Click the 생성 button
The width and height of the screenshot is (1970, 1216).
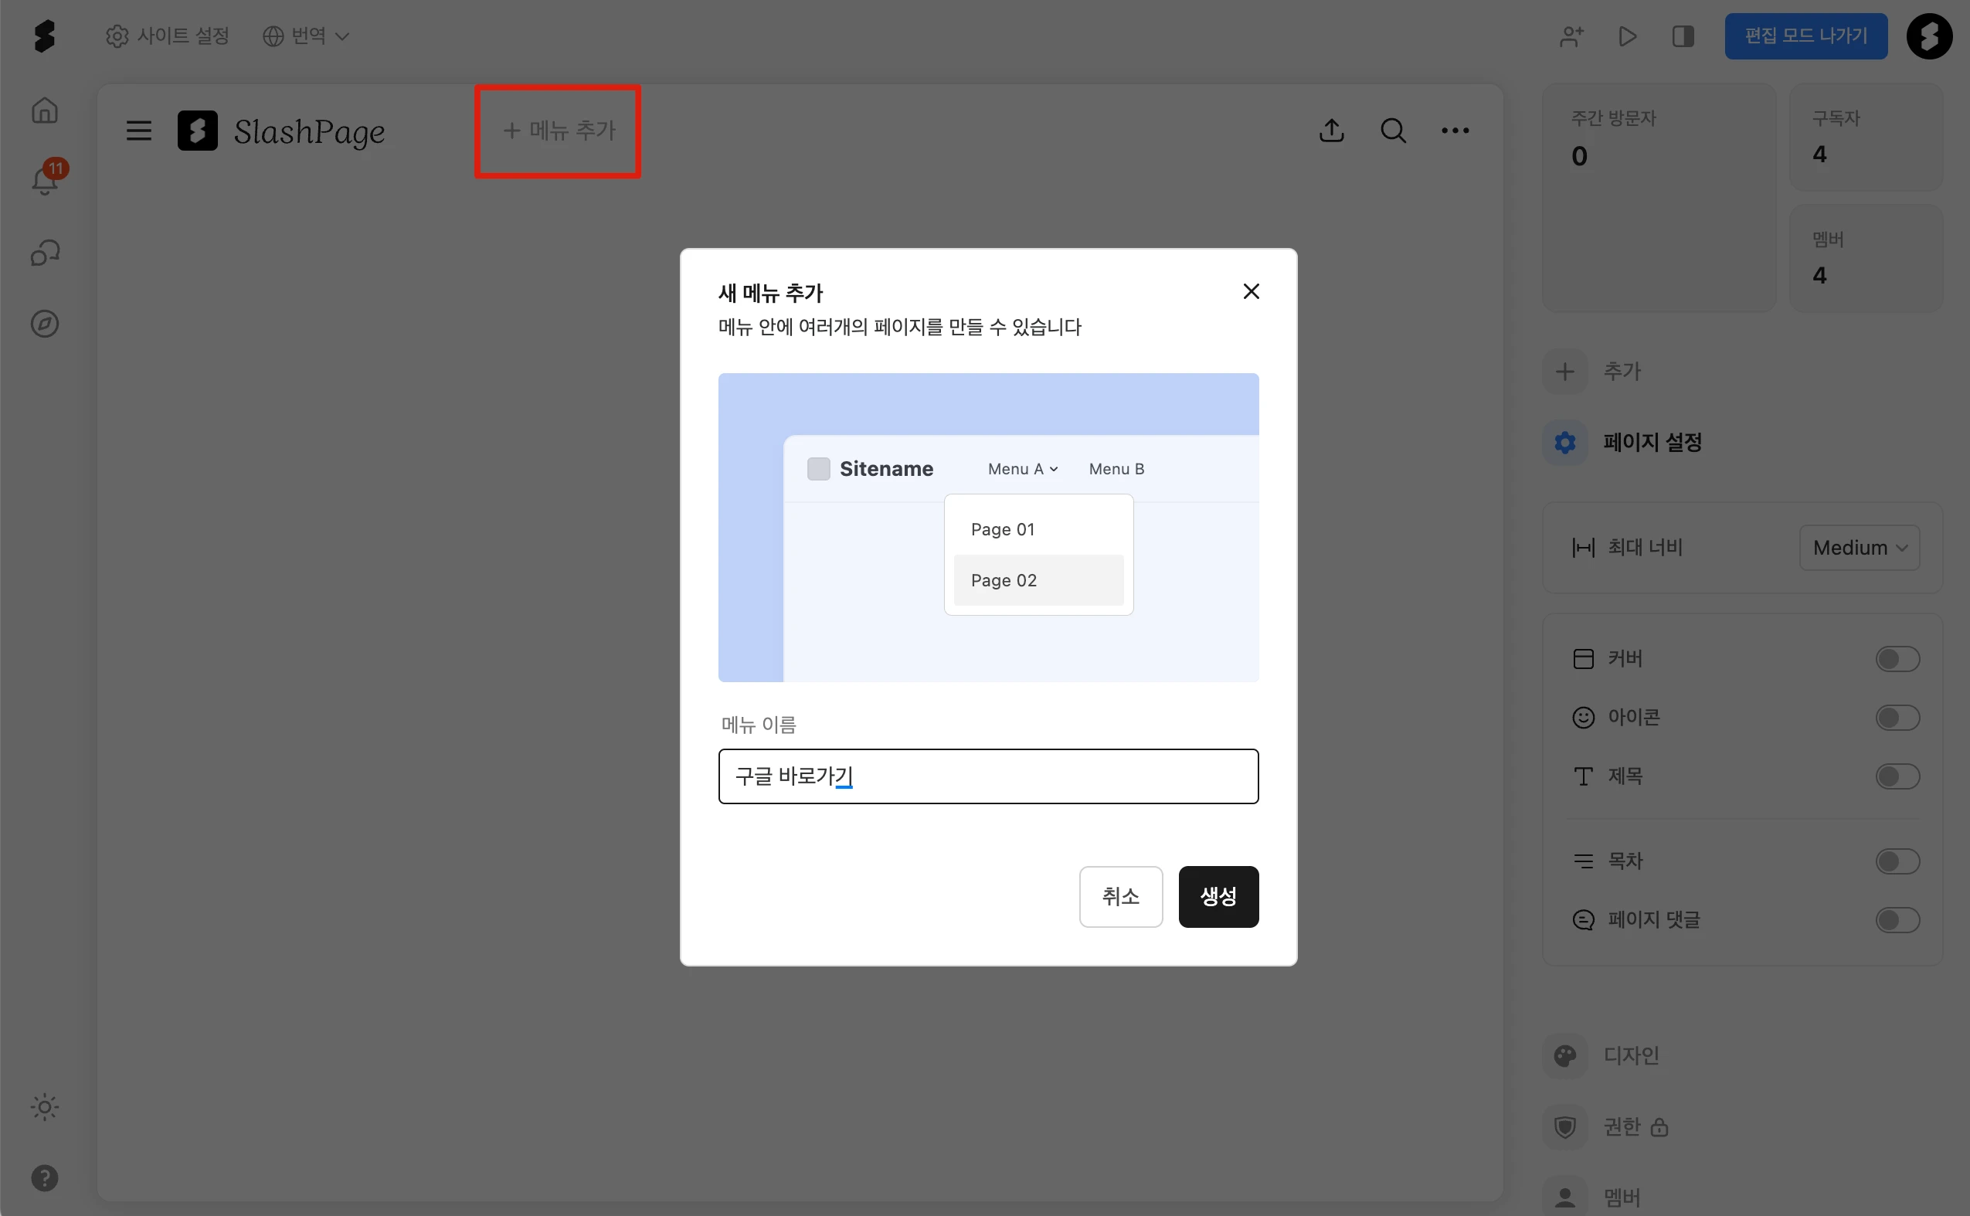tap(1218, 897)
